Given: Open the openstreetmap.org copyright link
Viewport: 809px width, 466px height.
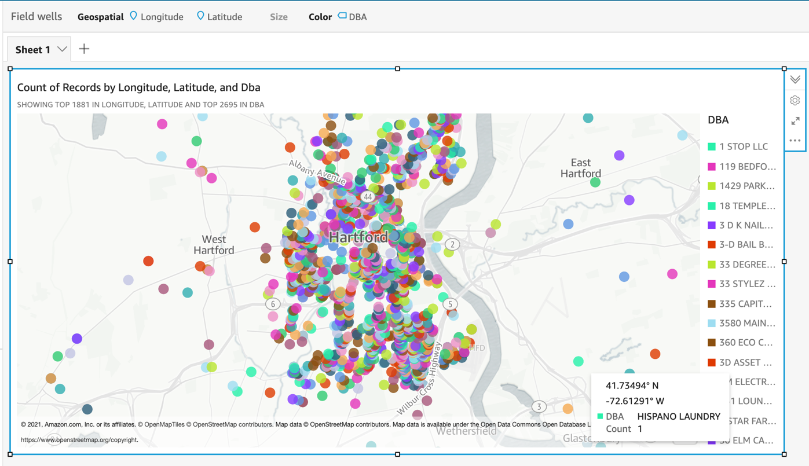Looking at the screenshot, I should coord(79,440).
